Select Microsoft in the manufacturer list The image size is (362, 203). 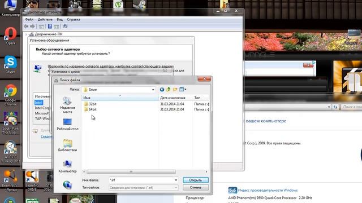click(x=42, y=113)
